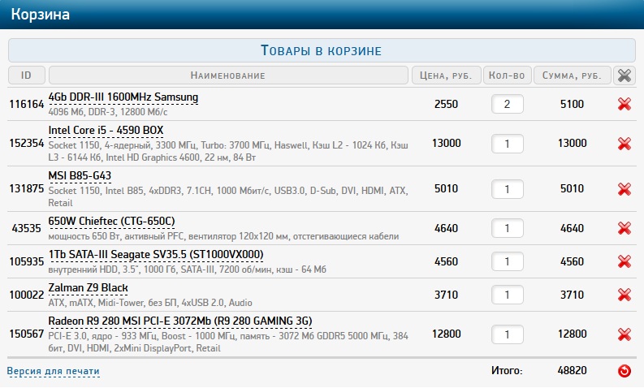Click the Сумма, руб. column header
This screenshot has width=644, height=388.
[572, 75]
